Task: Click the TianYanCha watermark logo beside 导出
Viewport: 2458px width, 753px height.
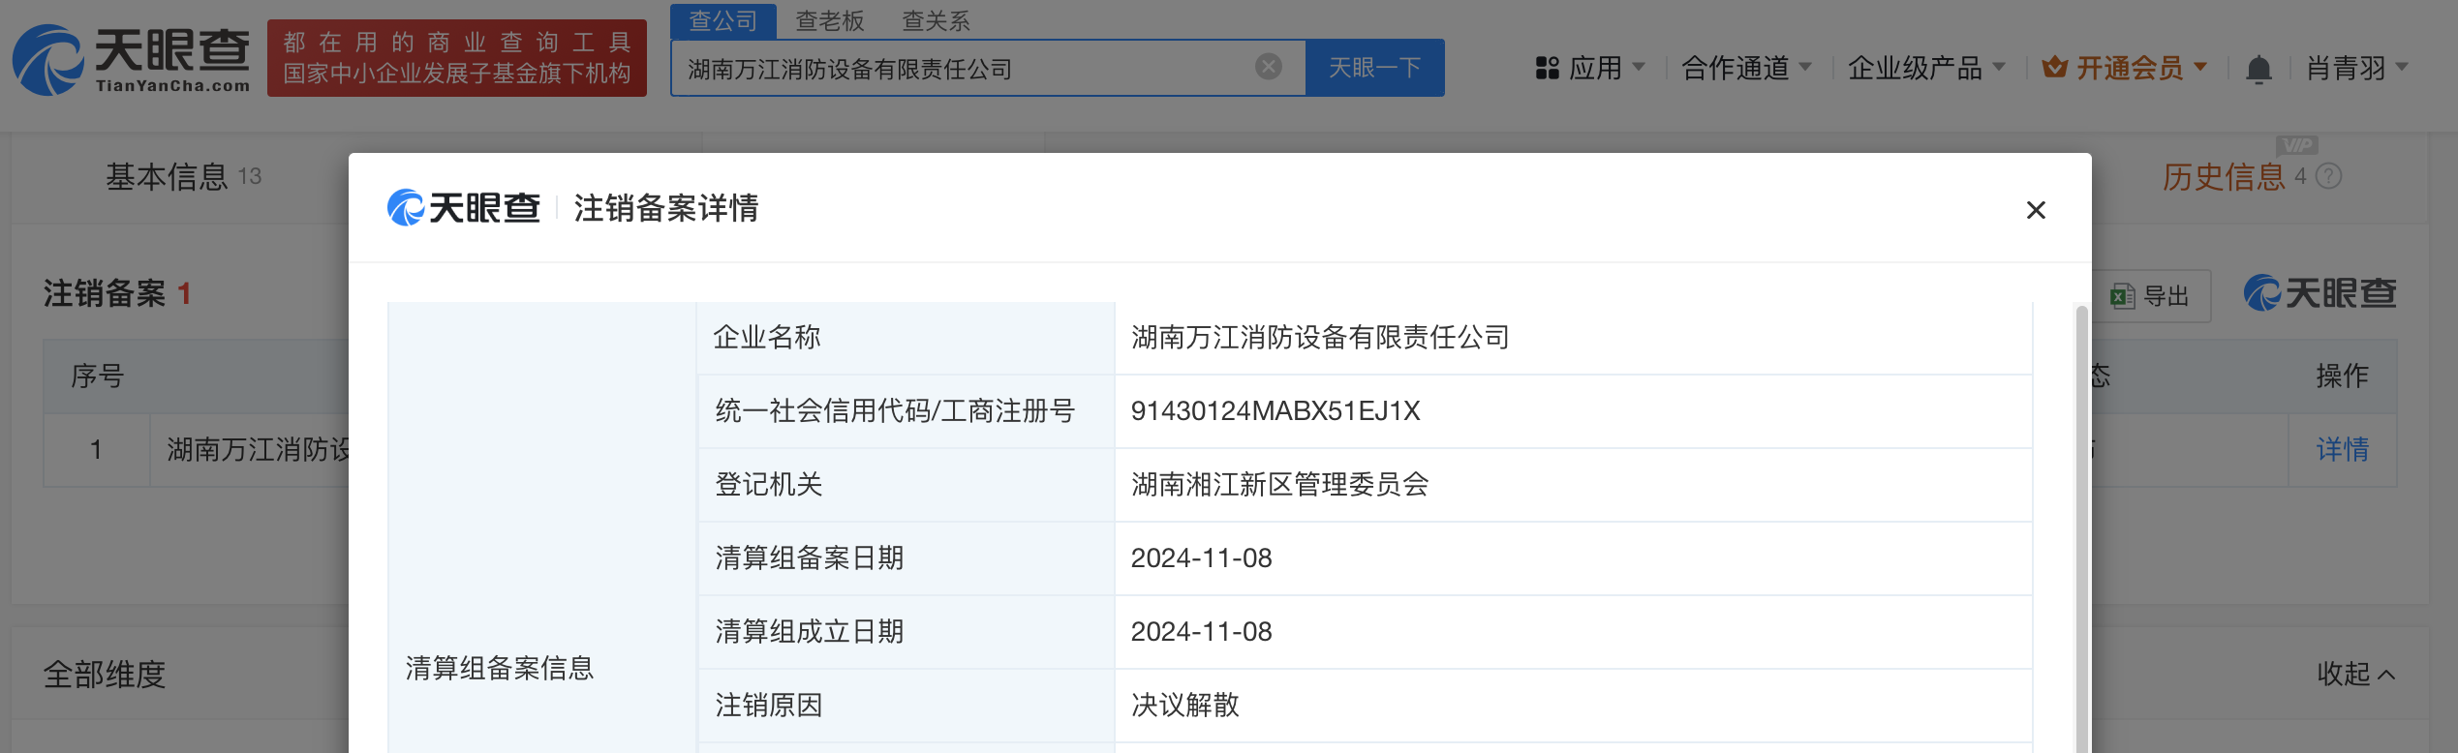Action: click(2320, 293)
